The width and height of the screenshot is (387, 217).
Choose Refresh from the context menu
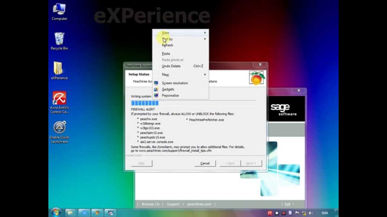tap(180, 45)
